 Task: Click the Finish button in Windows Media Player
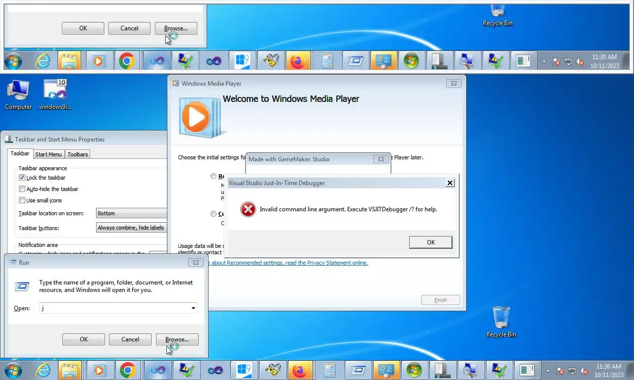click(x=441, y=300)
